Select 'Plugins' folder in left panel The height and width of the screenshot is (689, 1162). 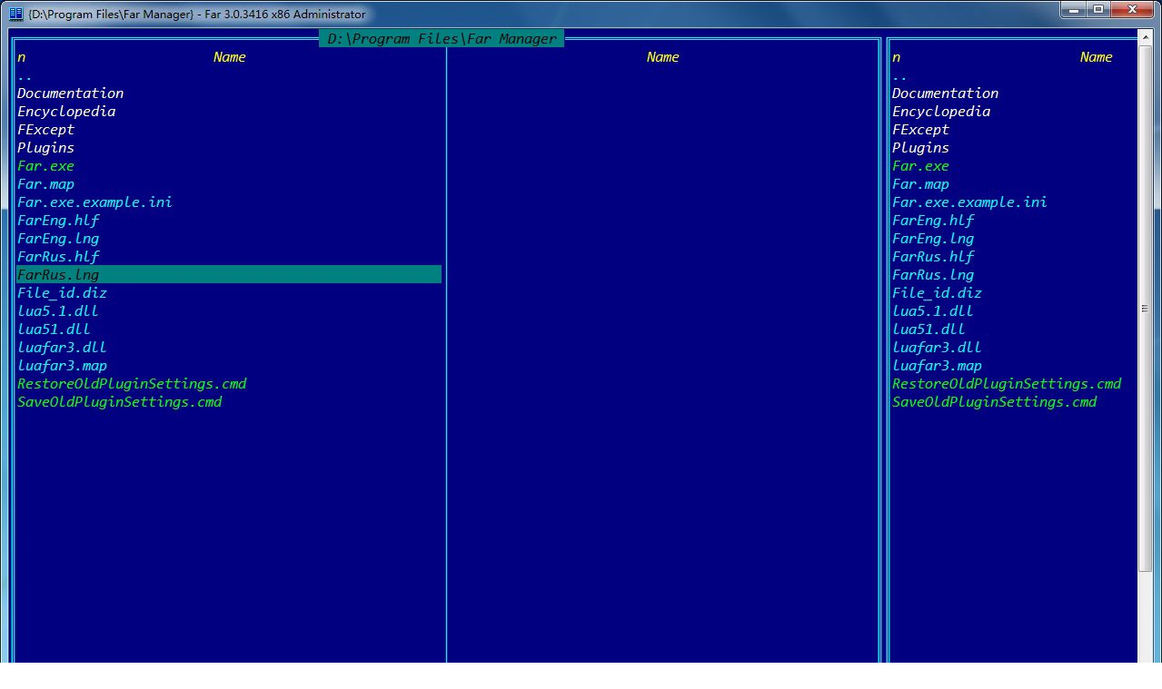(45, 148)
